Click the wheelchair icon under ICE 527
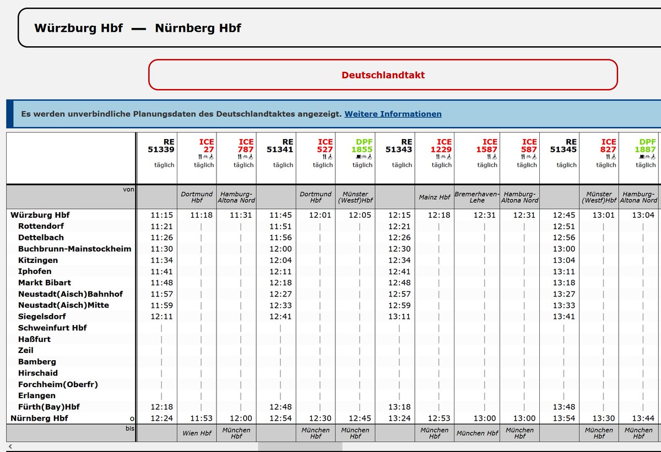661x452 pixels. 330,157
